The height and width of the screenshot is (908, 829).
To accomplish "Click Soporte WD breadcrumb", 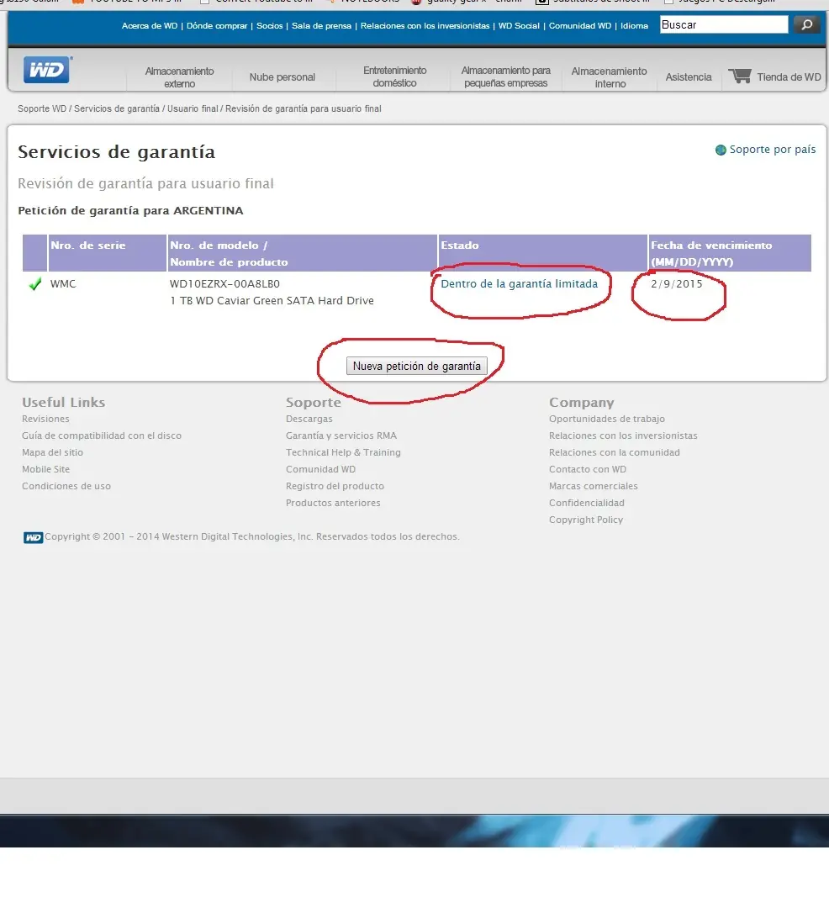I will click(x=42, y=108).
